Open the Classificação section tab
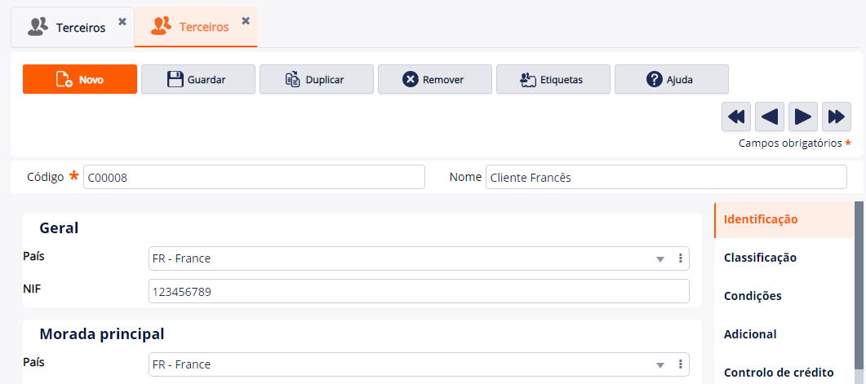The image size is (866, 384). 760,258
